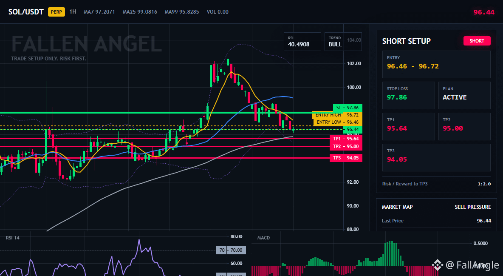Click the ENTRY HIGH 96.72 chart tag

pos(337,115)
